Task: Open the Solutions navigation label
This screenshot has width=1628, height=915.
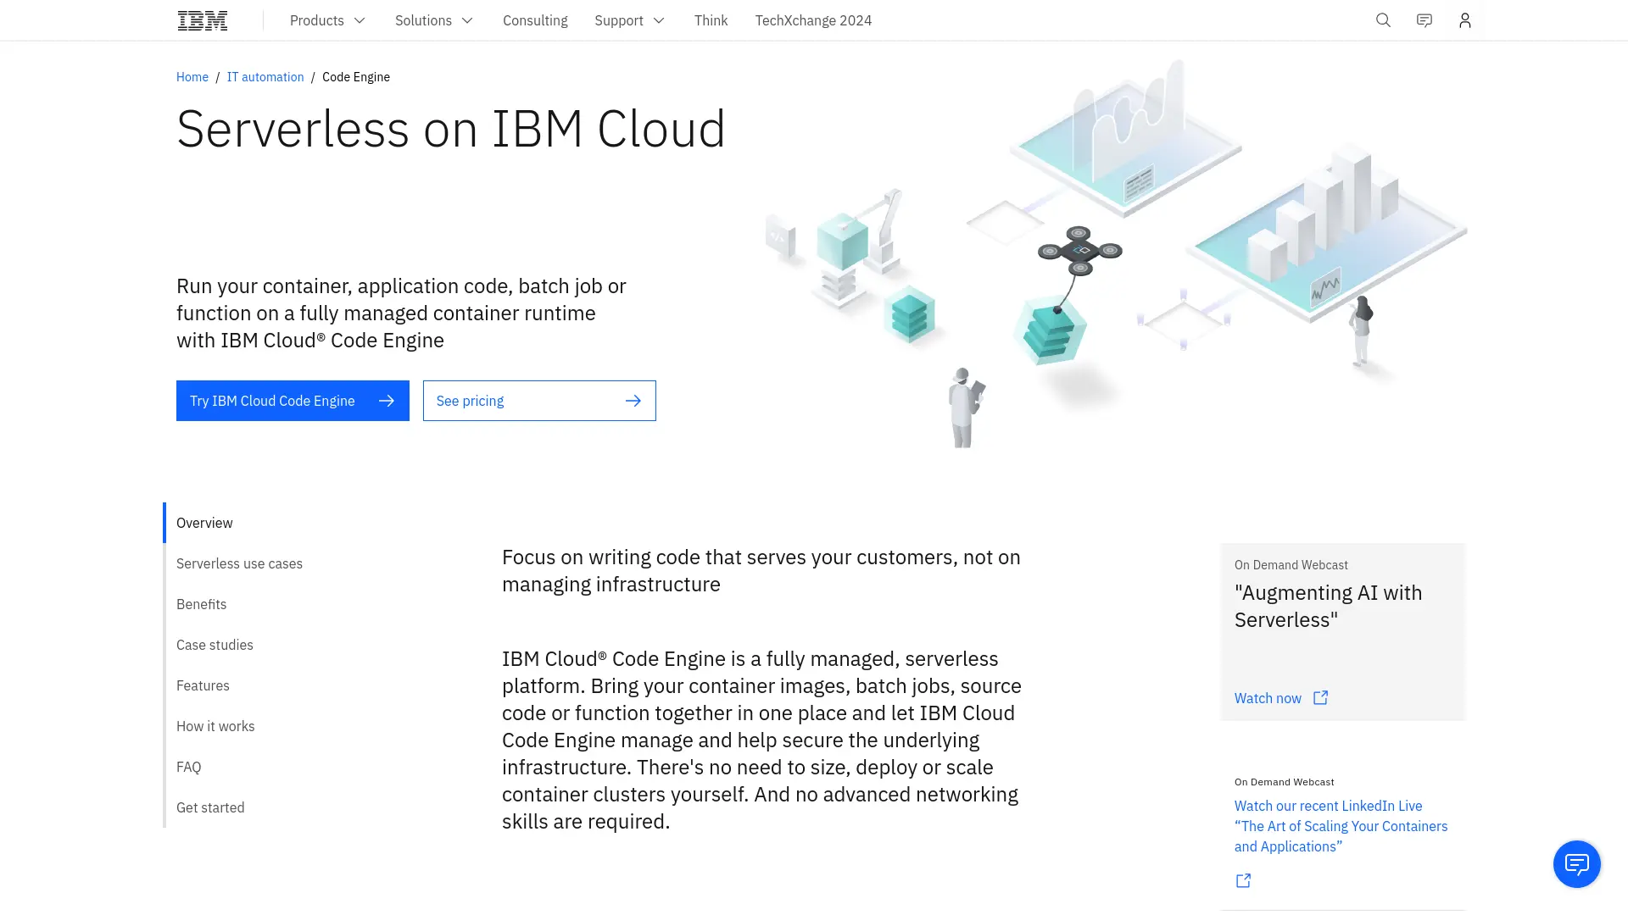Action: pos(423,20)
